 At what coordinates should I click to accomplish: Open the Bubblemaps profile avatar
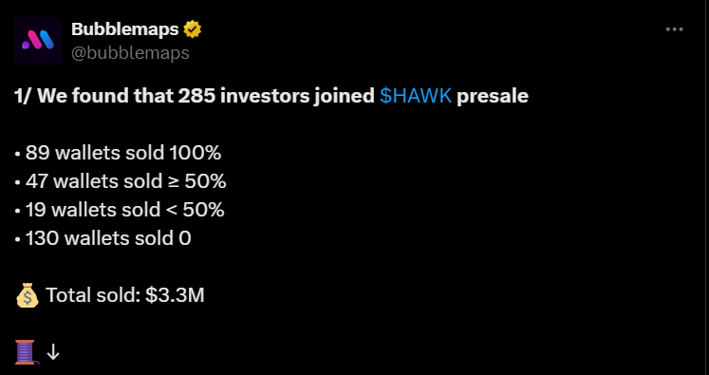[38, 41]
